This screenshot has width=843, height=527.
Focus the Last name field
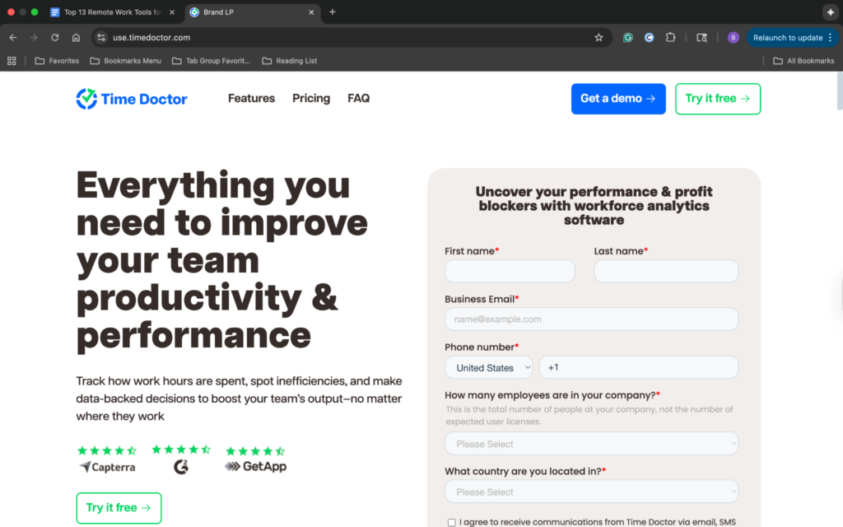666,271
